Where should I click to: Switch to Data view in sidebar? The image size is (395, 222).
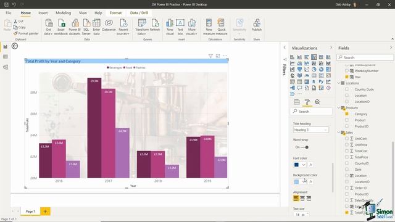coord(6,57)
